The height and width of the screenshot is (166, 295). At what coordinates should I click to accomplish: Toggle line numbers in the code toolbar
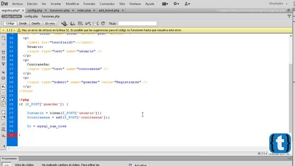3,87
